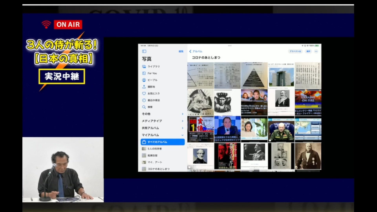Open the woman presenter with plant photo

pyautogui.click(x=254, y=129)
